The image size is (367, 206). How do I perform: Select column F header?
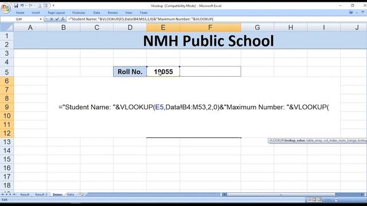point(210,27)
